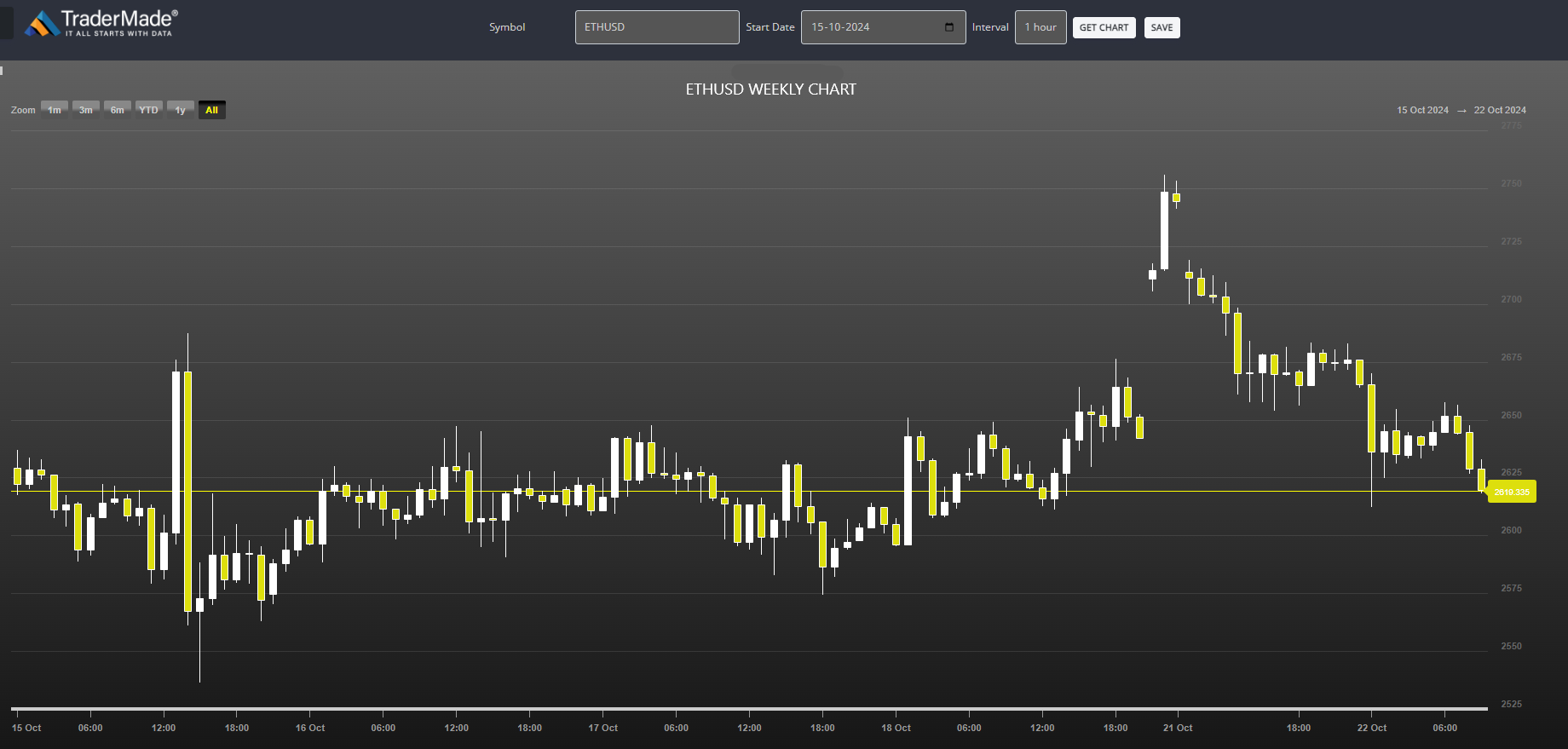This screenshot has height=749, width=1568.
Task: Open the Interval dropdown showing 1 hour
Action: [x=1041, y=27]
